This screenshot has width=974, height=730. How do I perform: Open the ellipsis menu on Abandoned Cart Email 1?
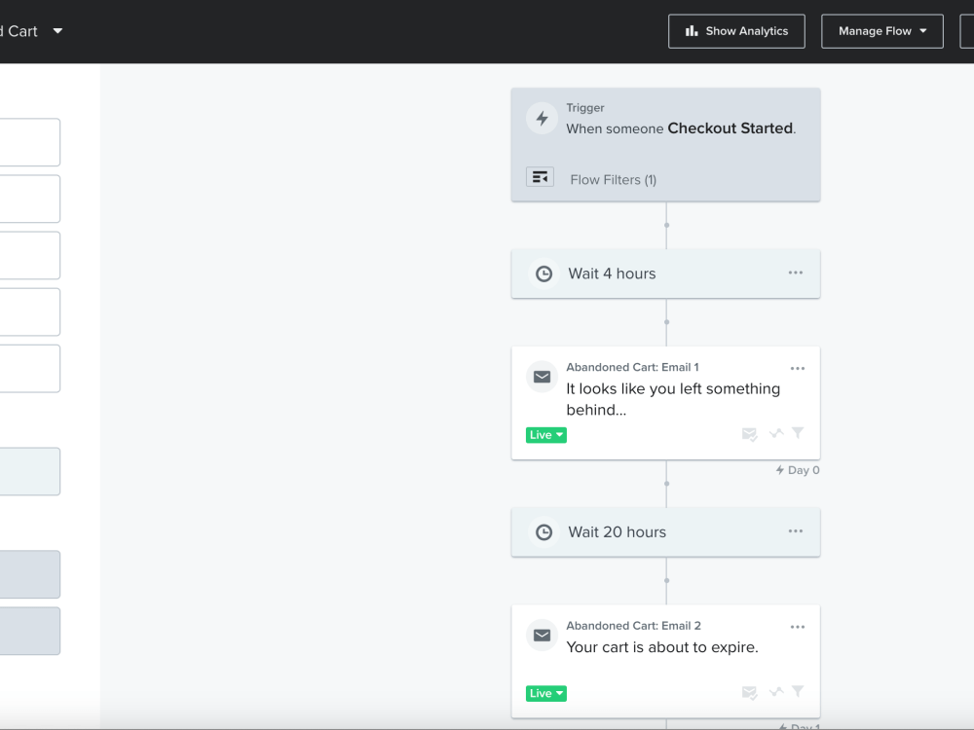click(x=798, y=368)
